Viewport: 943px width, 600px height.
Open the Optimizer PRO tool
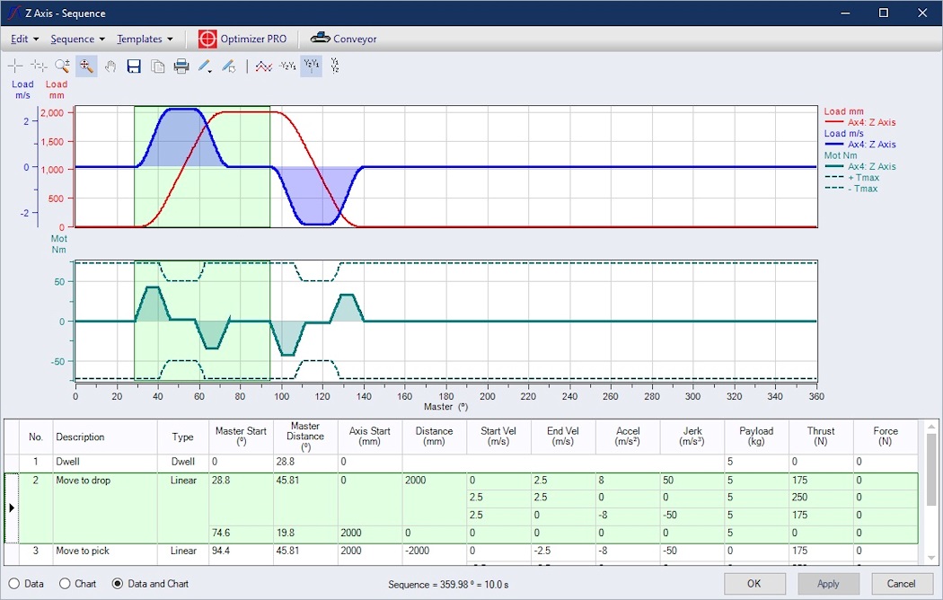pyautogui.click(x=242, y=39)
